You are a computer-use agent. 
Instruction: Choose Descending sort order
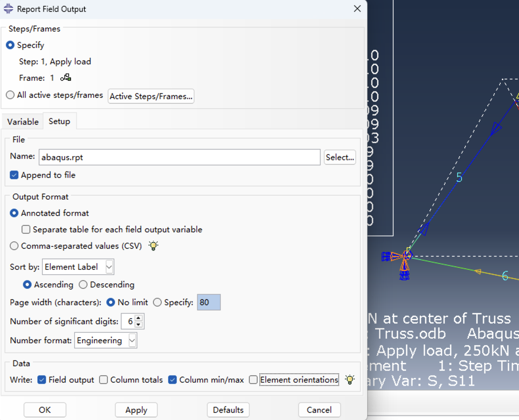83,284
